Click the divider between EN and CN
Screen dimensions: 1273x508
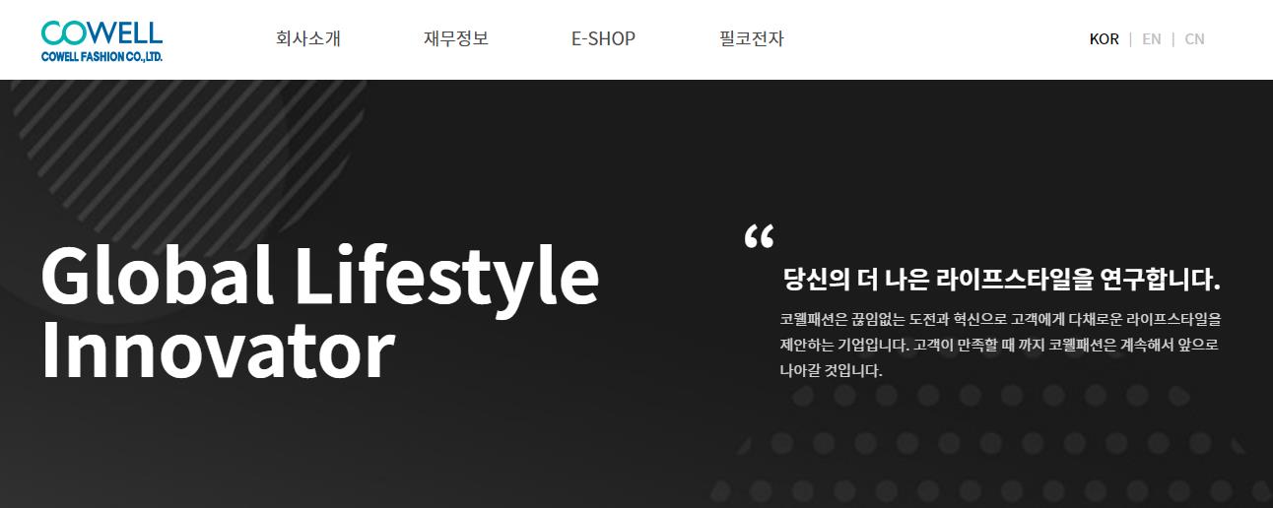1172,39
